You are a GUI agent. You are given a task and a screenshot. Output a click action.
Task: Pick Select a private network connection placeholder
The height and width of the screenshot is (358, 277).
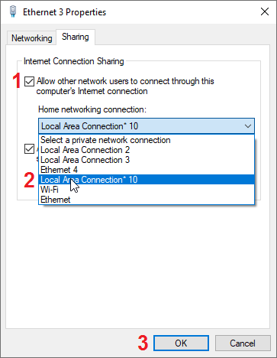coord(147,140)
